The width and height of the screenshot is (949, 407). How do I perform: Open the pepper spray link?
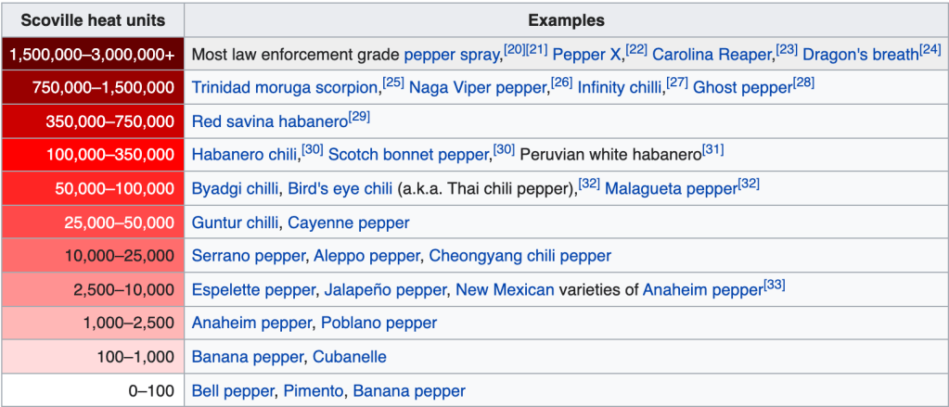click(x=452, y=55)
